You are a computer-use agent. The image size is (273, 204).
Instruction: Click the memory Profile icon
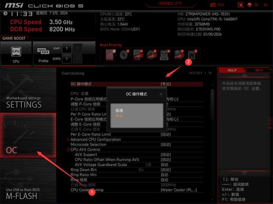point(44,51)
